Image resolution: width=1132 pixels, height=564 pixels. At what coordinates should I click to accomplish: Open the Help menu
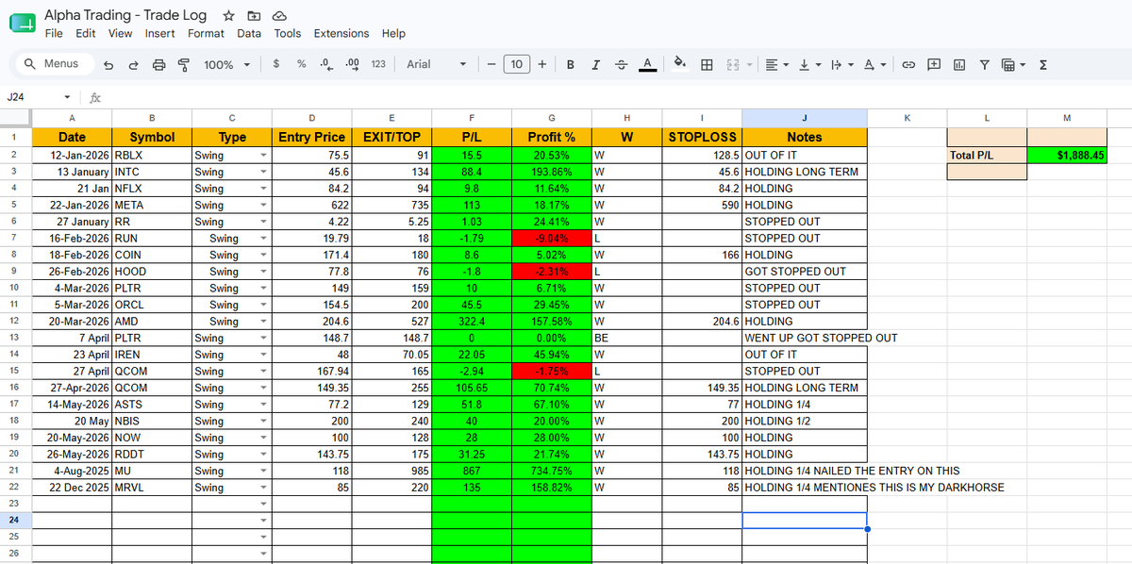click(393, 33)
